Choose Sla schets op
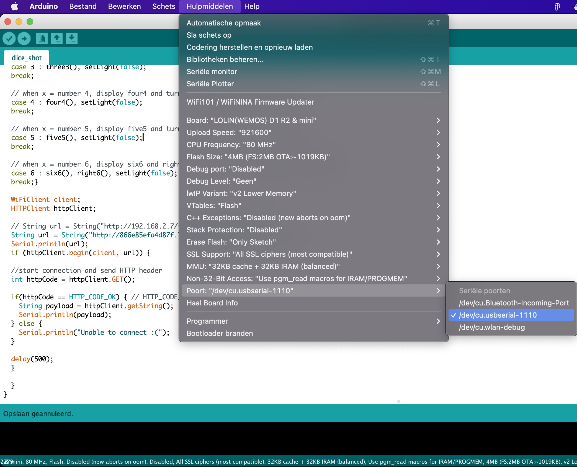 pos(313,35)
